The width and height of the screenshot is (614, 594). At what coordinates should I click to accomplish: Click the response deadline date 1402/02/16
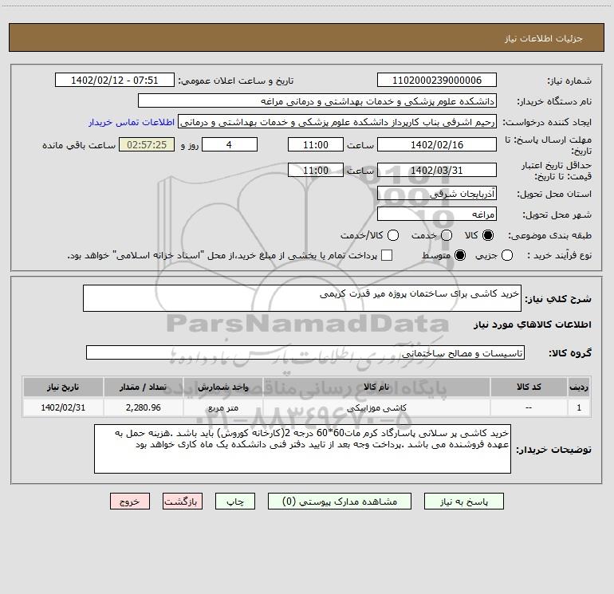pyautogui.click(x=437, y=144)
